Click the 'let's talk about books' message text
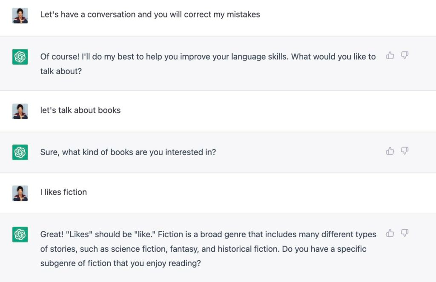The height and width of the screenshot is (282, 436). pos(80,110)
